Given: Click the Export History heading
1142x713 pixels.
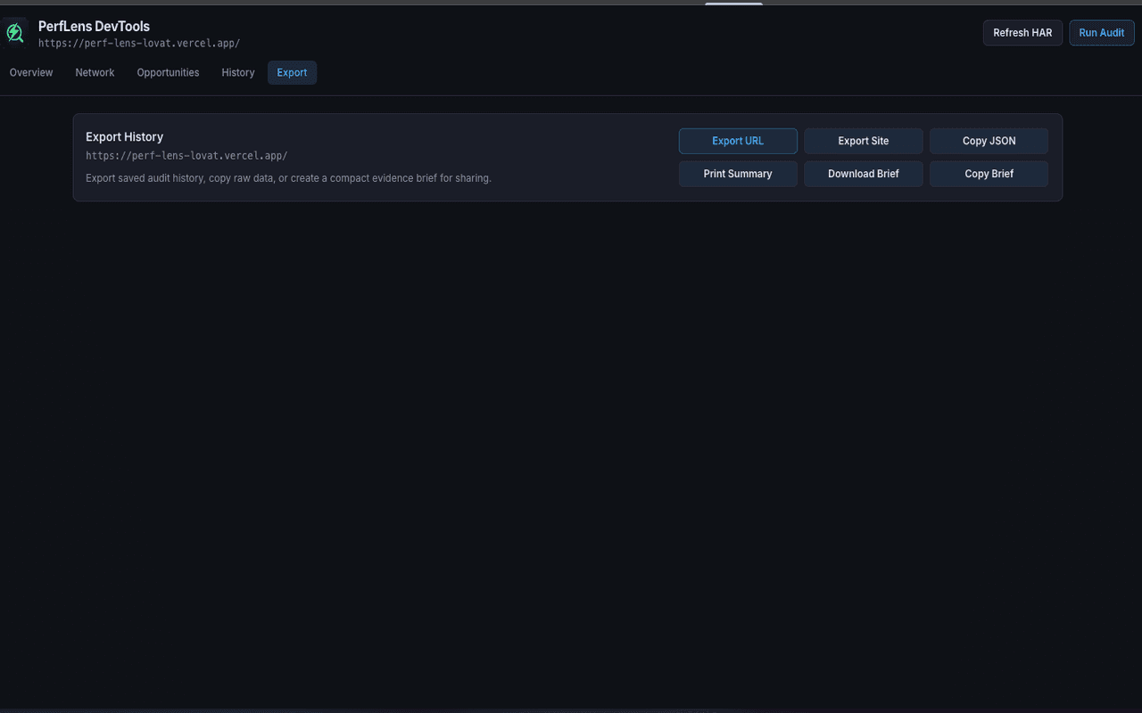Looking at the screenshot, I should tap(124, 136).
